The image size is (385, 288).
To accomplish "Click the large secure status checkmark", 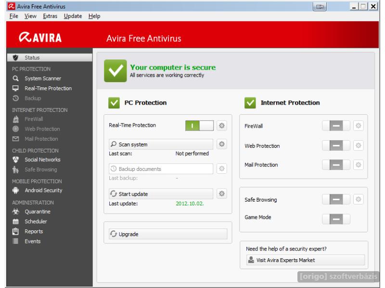I will [115, 71].
